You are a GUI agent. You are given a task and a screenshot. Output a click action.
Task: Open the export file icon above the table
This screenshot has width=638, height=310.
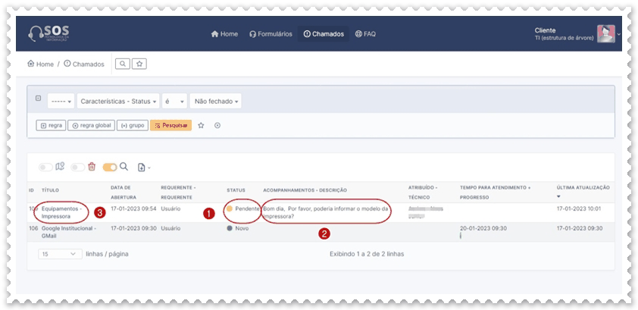point(142,167)
